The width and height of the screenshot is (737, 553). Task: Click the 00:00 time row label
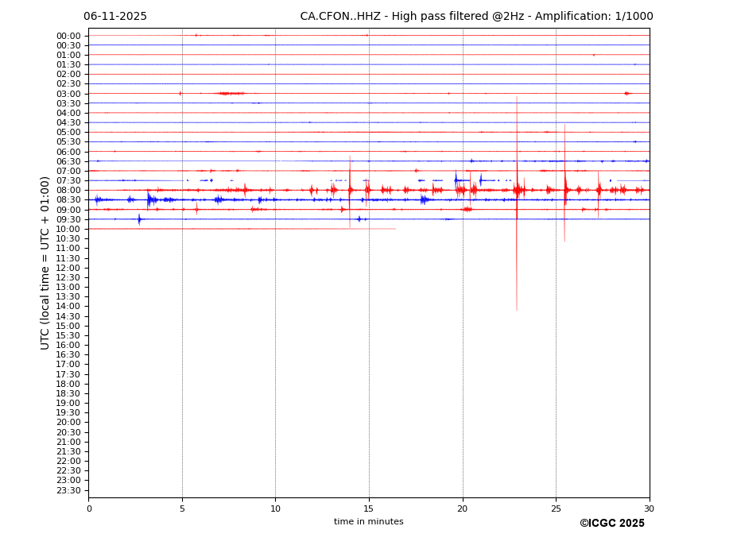[x=68, y=36]
